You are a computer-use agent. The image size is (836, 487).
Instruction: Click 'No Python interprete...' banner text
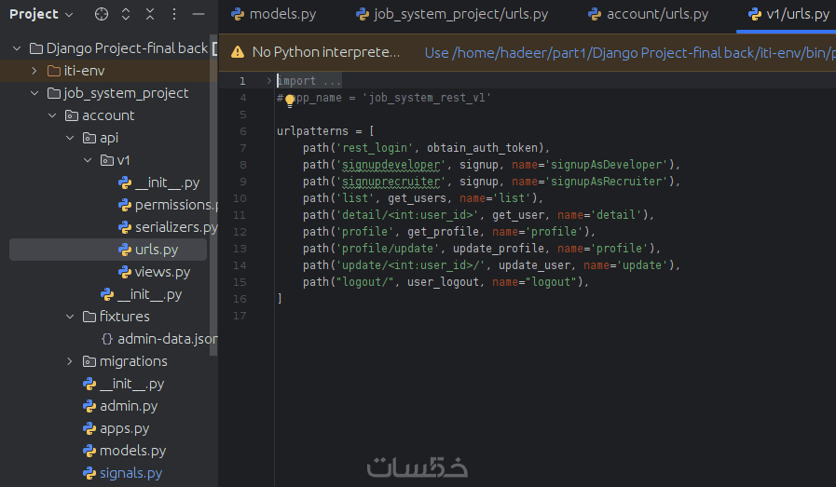coord(326,52)
